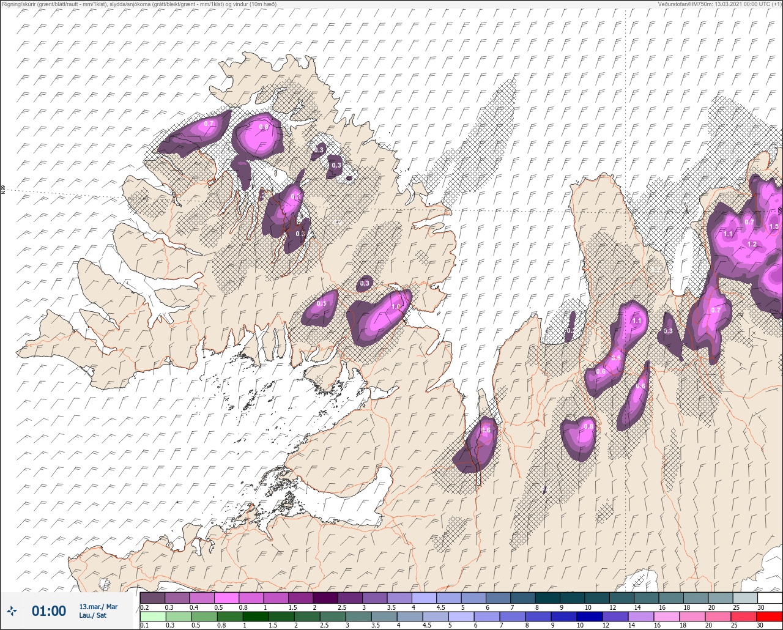Pick the steel blue top-row swatch starting at 6
The width and height of the screenshot is (783, 630).
(x=498, y=598)
